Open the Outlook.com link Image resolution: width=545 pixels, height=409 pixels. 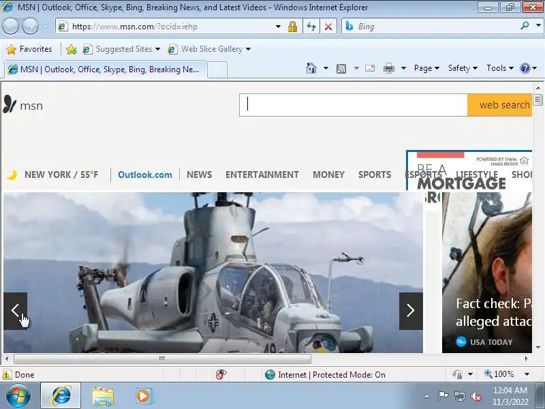(145, 175)
